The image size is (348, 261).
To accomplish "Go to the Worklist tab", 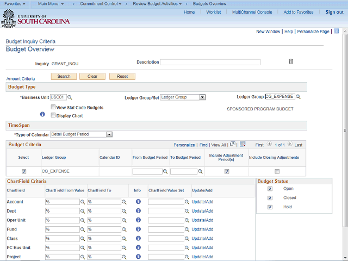I will pyautogui.click(x=213, y=12).
